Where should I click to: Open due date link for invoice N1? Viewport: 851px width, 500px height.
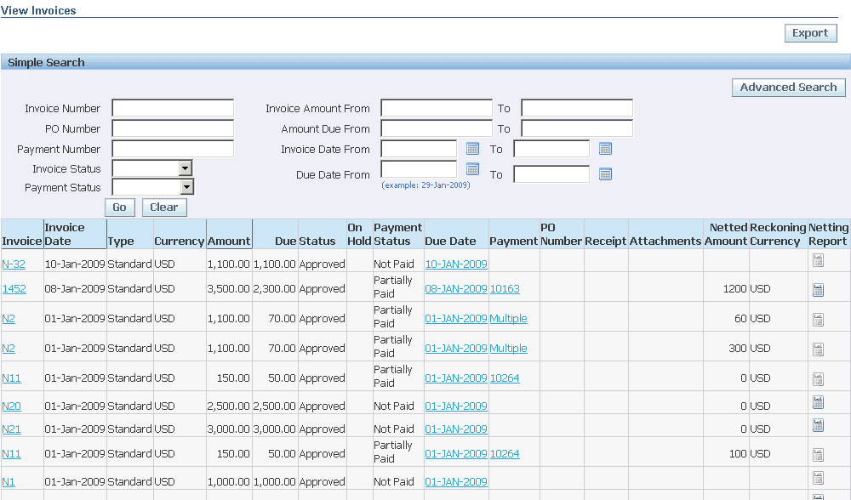pyautogui.click(x=456, y=481)
